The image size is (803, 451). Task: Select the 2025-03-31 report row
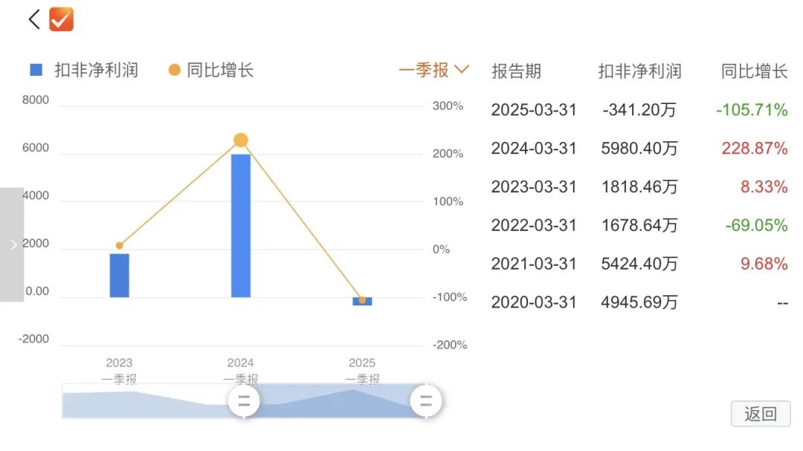(639, 109)
